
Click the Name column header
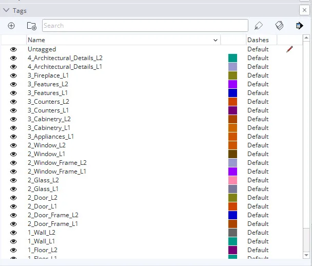coord(123,40)
